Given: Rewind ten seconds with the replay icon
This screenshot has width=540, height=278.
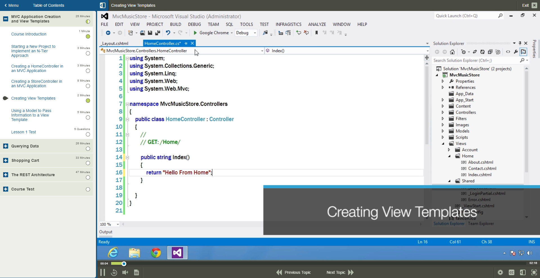Looking at the screenshot, I should point(114,272).
